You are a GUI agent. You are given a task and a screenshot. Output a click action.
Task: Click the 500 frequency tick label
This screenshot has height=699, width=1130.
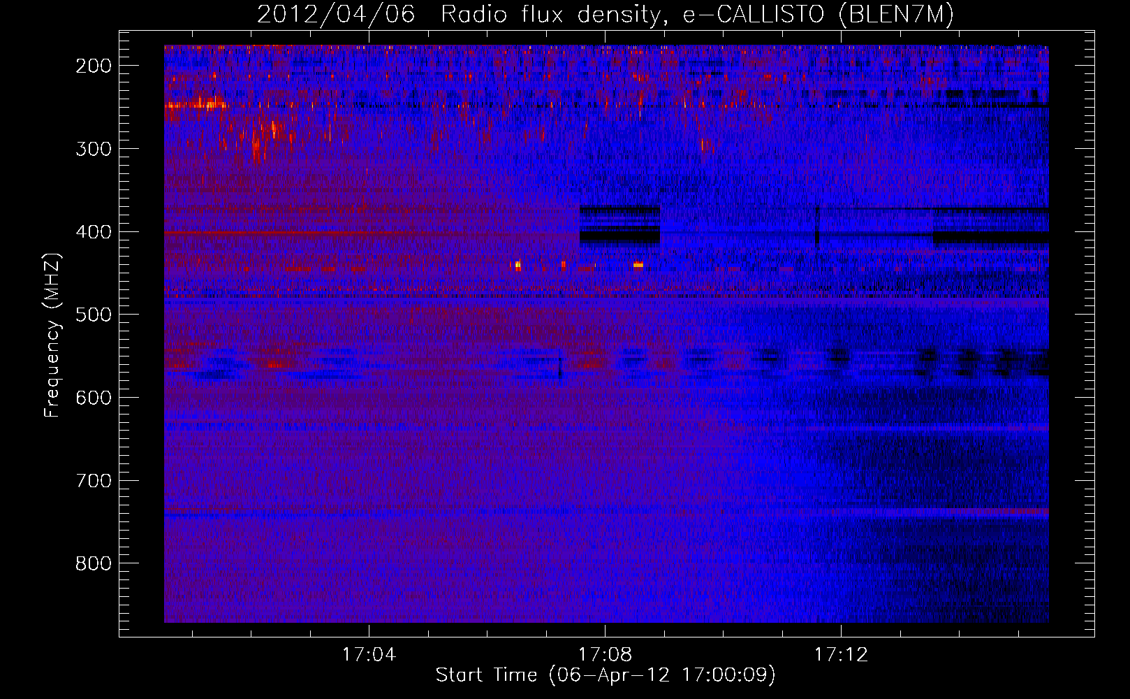click(94, 315)
